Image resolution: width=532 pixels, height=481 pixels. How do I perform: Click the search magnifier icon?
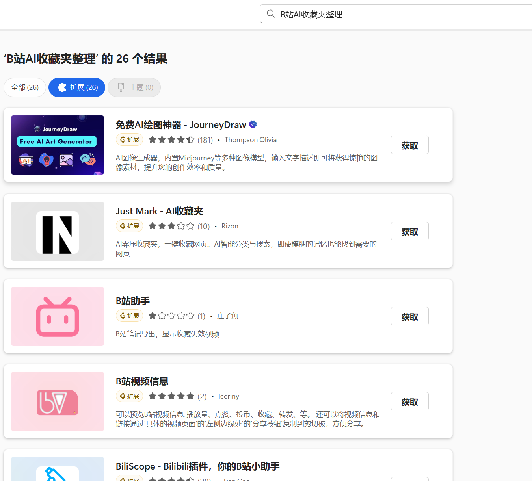coord(271,14)
